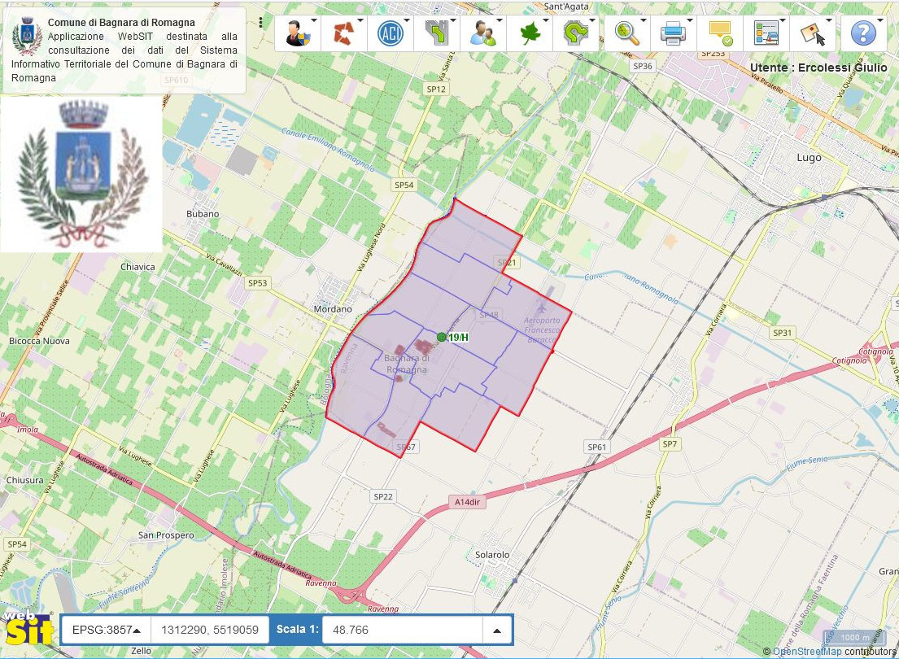Screen dimensions: 899x659
Task: Click the 'SP22' road shield
Action: point(383,496)
